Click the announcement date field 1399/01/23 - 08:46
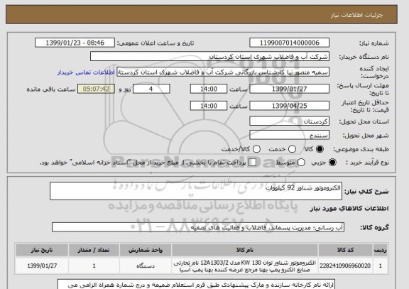This screenshot has height=289, width=409. click(x=75, y=43)
